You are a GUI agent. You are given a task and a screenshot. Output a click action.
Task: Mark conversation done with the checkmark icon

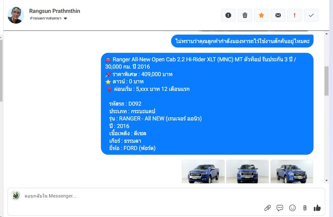[x=311, y=15]
